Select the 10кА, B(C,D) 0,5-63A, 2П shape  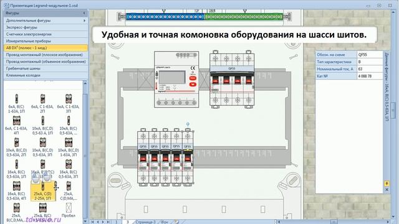tap(17, 147)
